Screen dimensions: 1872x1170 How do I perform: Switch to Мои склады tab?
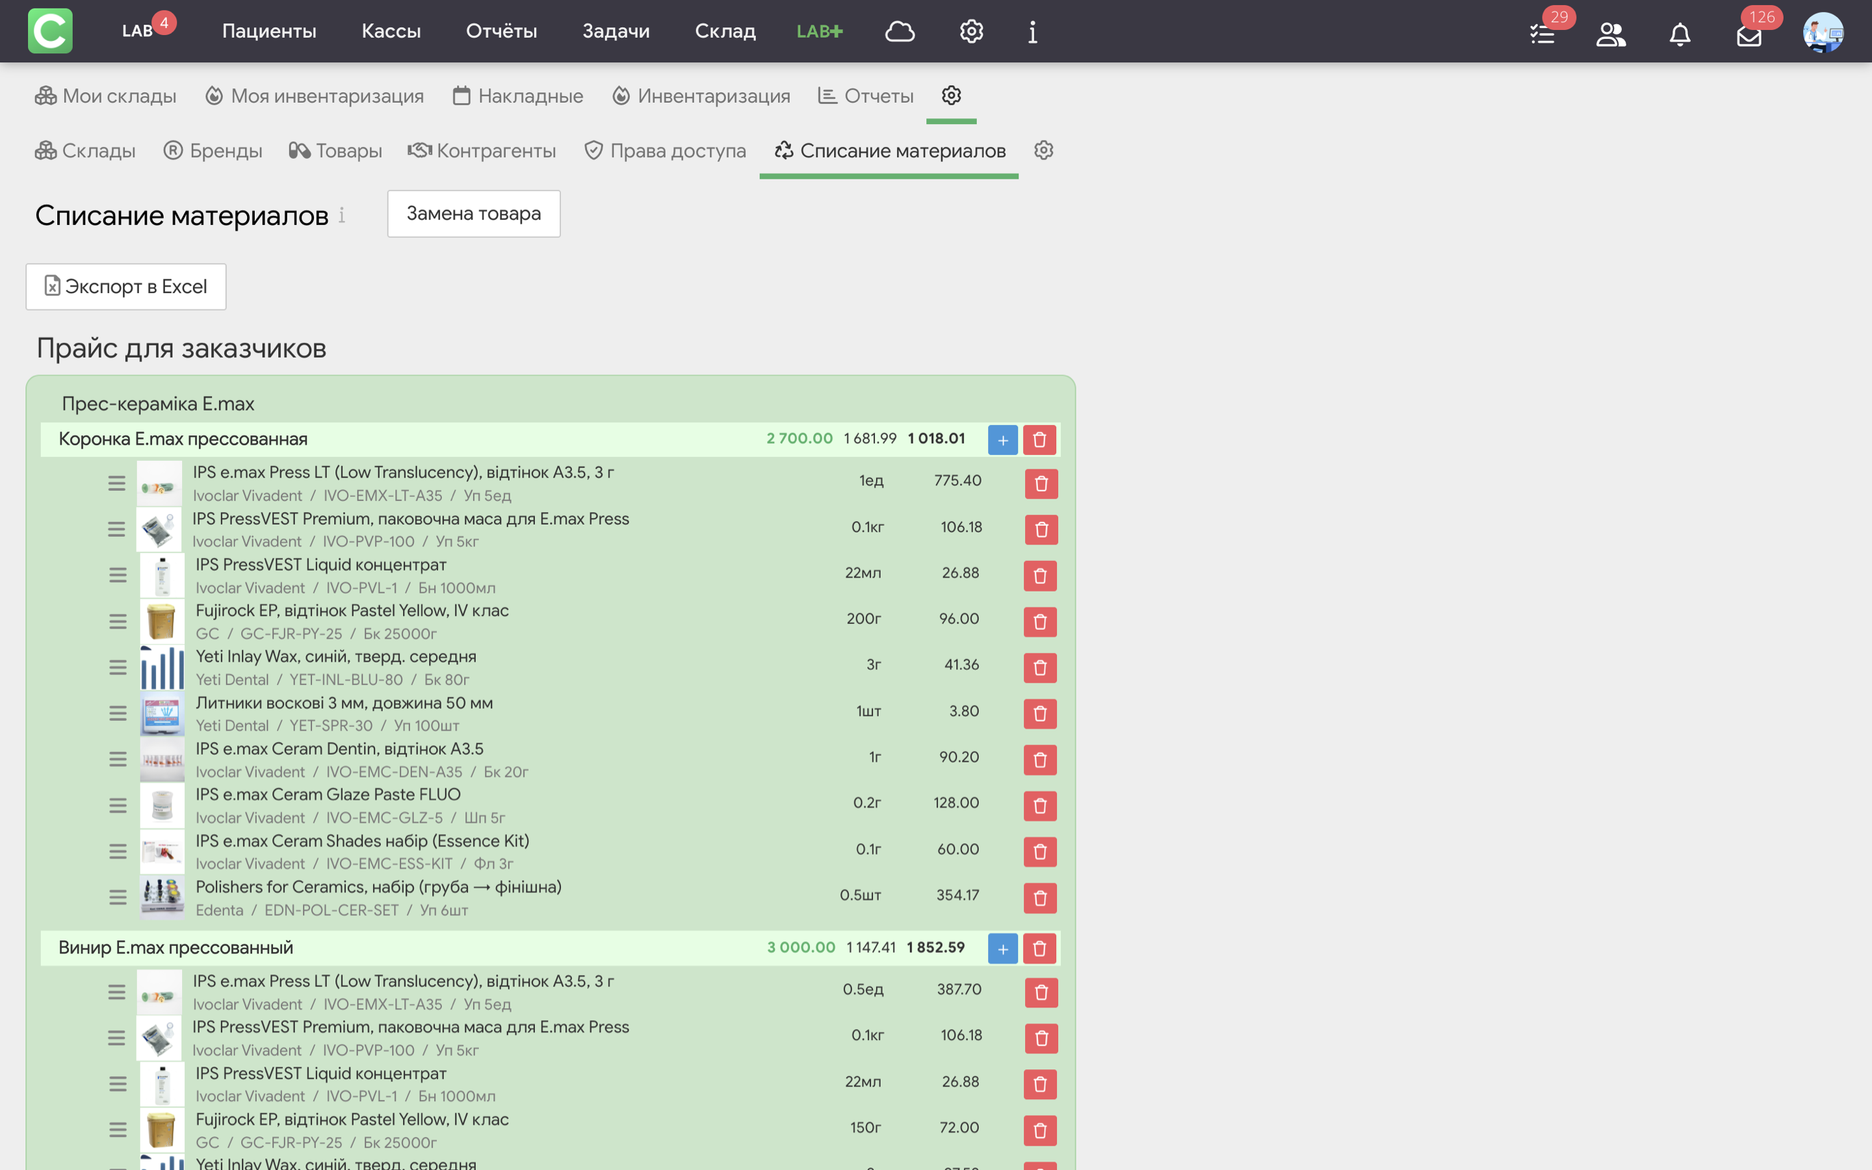point(106,96)
